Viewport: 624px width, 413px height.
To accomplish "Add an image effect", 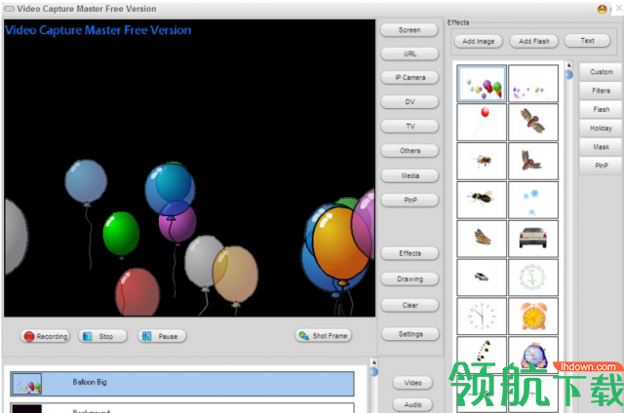I will [x=479, y=41].
